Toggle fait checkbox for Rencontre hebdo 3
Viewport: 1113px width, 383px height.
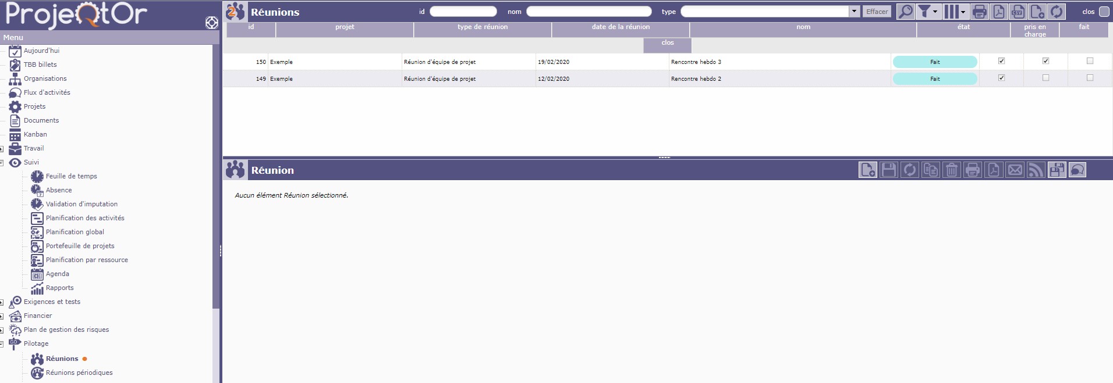pos(1045,61)
